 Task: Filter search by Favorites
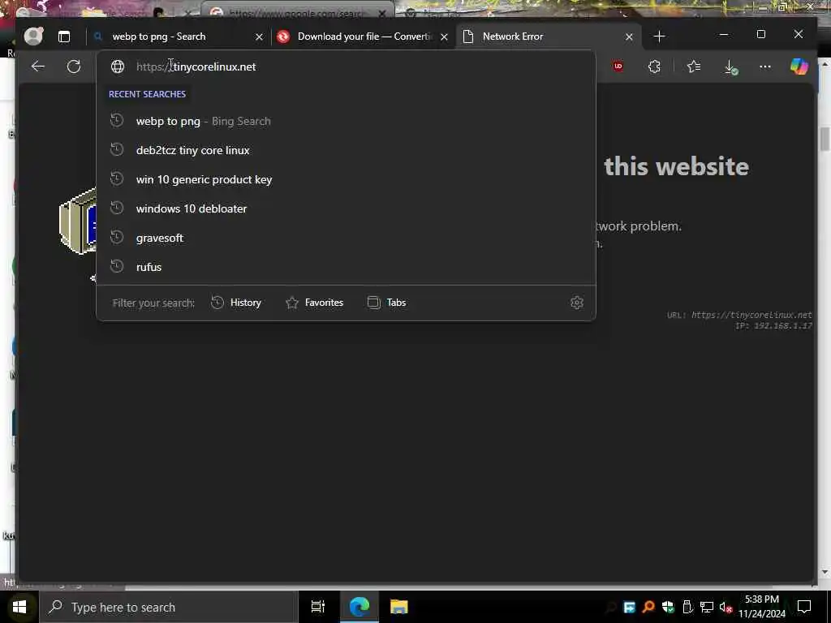314,303
